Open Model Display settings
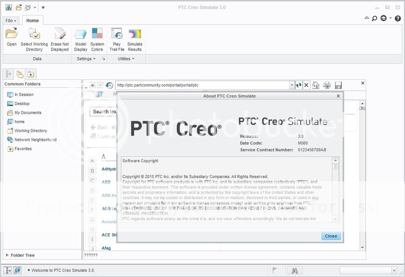The image size is (405, 277). [x=81, y=34]
